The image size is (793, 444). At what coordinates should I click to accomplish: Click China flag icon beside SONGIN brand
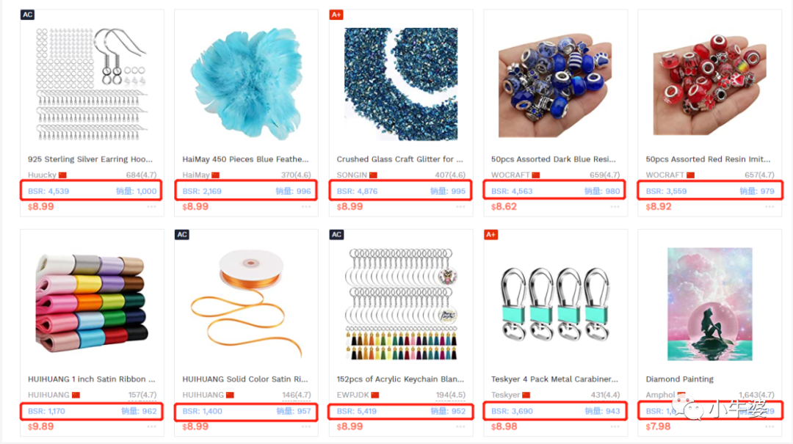coord(373,175)
